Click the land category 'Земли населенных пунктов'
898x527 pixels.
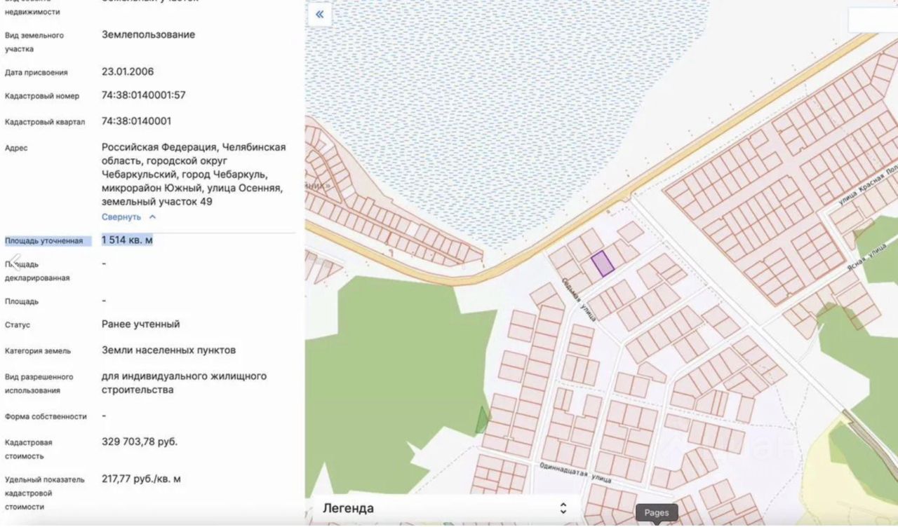point(169,350)
